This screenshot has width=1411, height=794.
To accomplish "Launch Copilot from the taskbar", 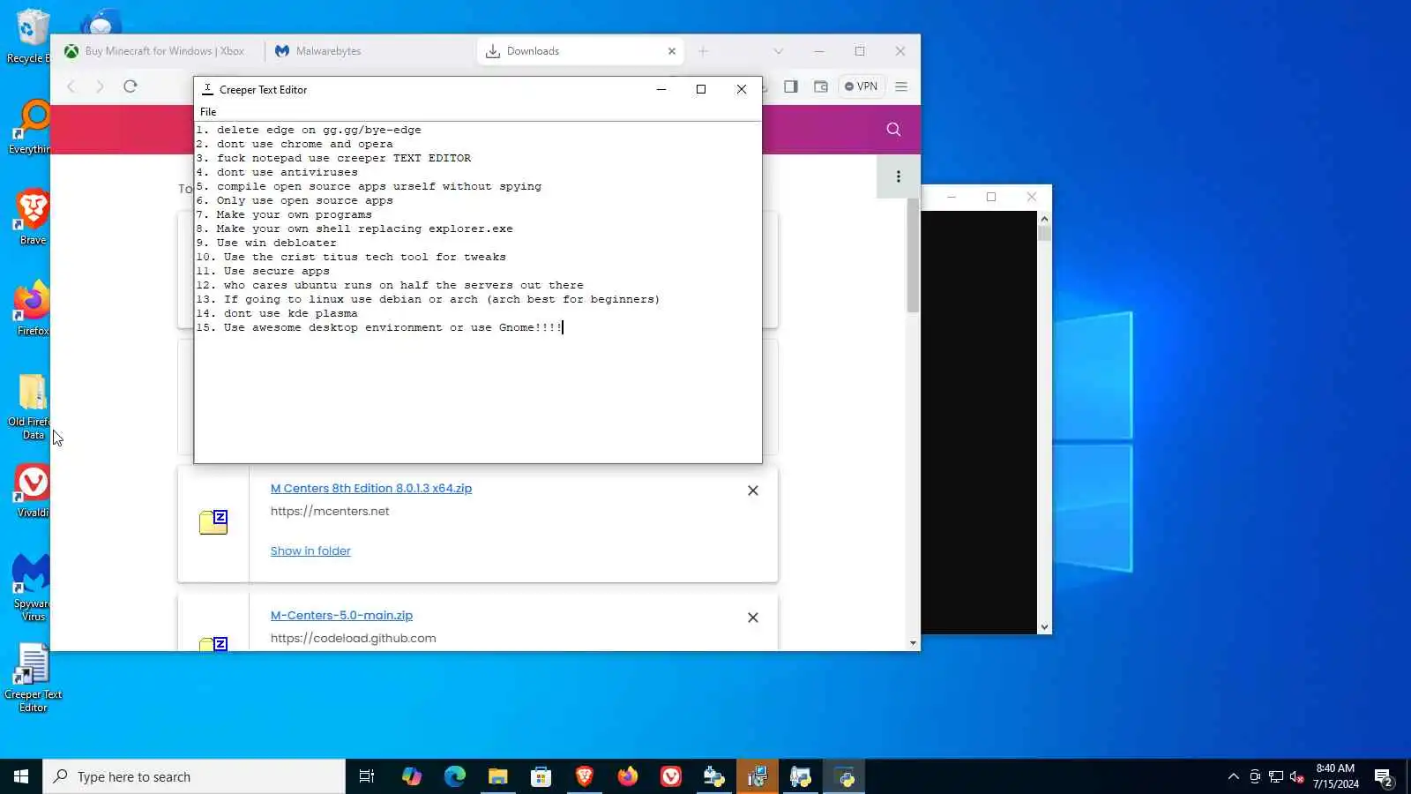I will pos(412,776).
